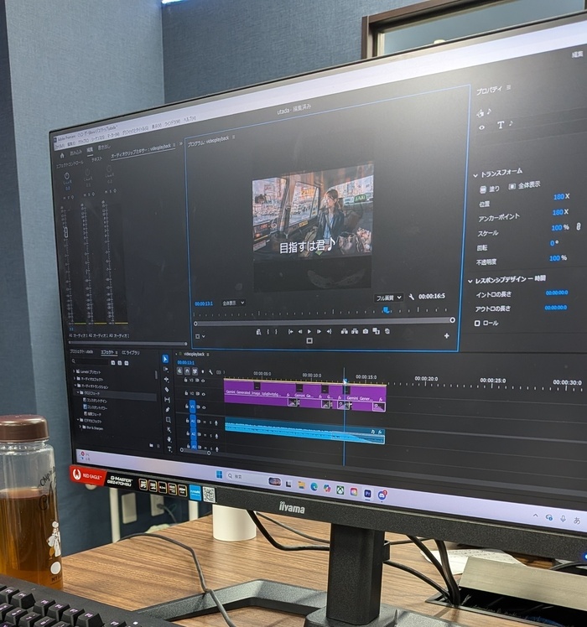Click the wrench settings icon beside フル画質
Image resolution: width=587 pixels, height=627 pixels.
click(412, 297)
